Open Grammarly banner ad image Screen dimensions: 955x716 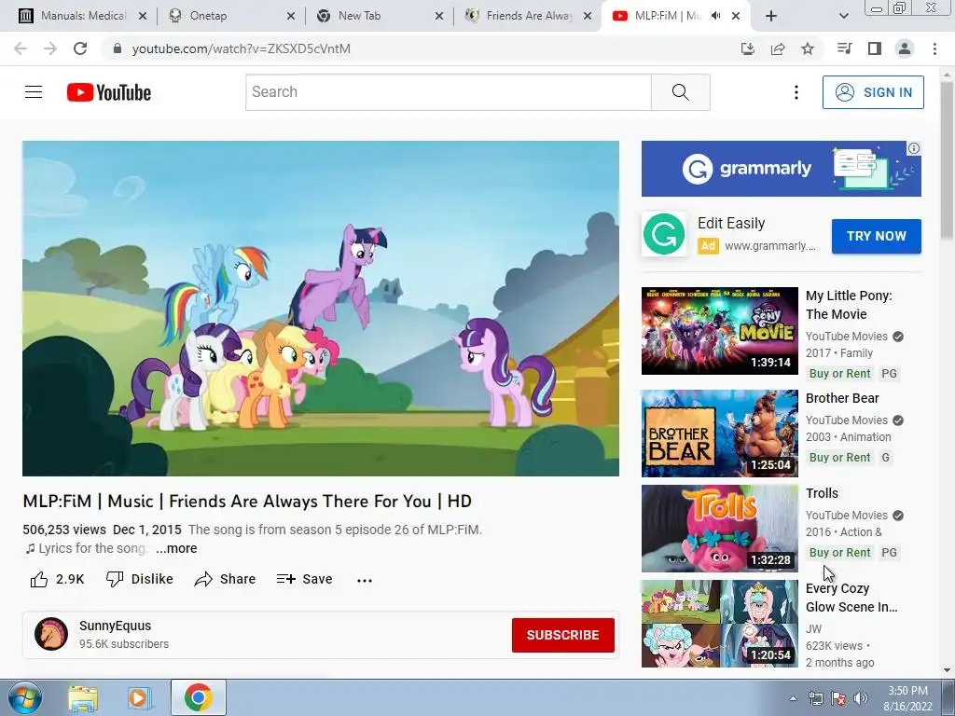coord(781,169)
